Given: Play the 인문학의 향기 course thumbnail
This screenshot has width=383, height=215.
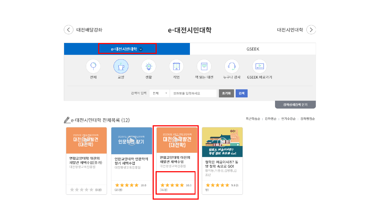Looking at the screenshot, I should 131,140.
